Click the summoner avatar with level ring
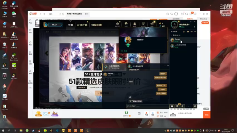 click(174, 25)
